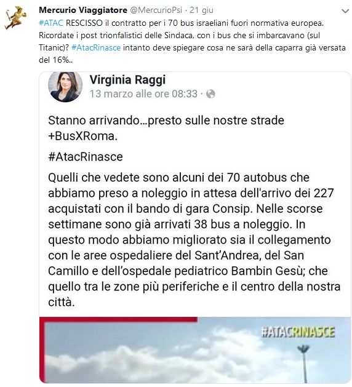Click the red banner atop the video
The image size is (352, 387).
tap(119, 319)
